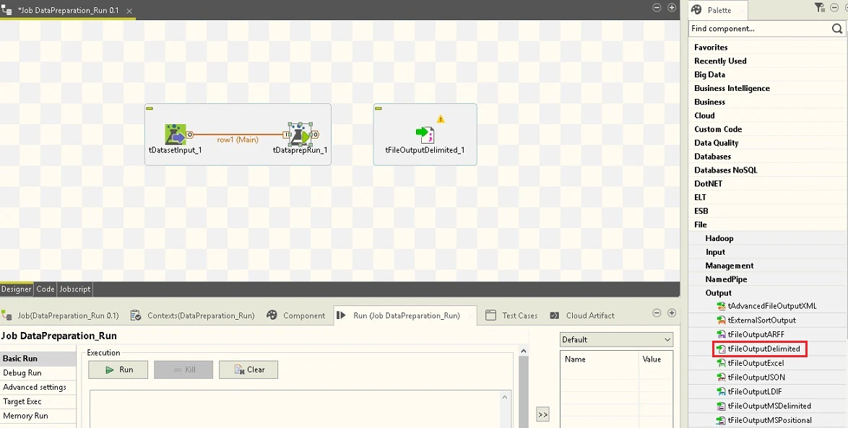Select the tDatasetInput_1 component icon

176,134
